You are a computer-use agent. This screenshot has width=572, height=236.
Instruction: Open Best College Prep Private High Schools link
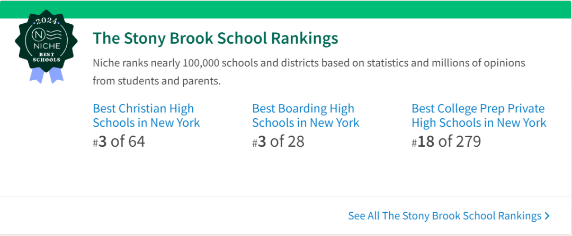pos(479,116)
